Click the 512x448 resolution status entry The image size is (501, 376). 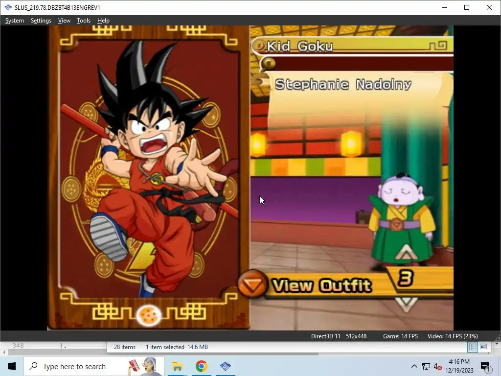[356, 336]
